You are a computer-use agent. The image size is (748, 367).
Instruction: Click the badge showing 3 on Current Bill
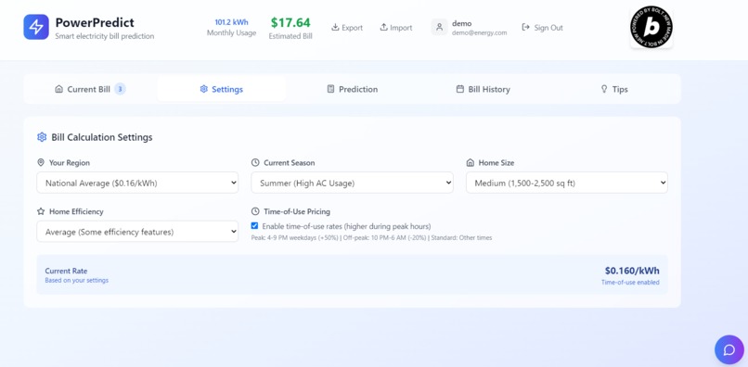(121, 89)
